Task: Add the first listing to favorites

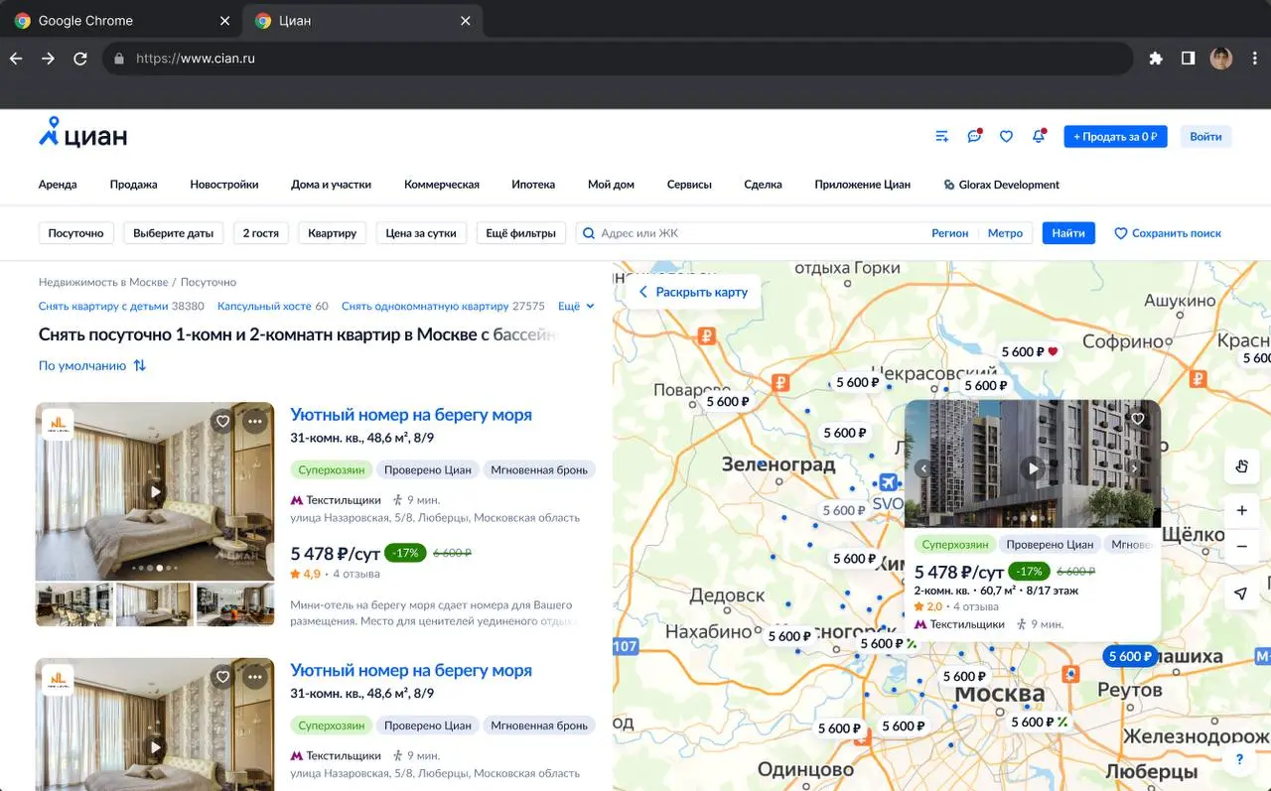Action: tap(222, 422)
